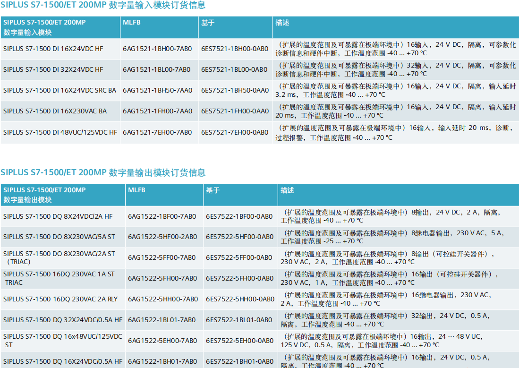Click the 数字量输入模块订货信息 section title

click(x=103, y=5)
